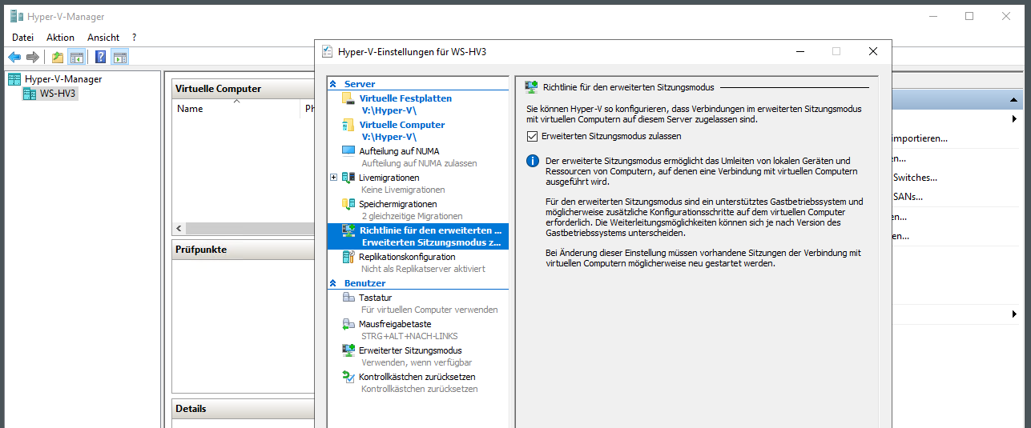Screen dimensions: 1031x428
Task: Click the blue information icon in the policy pane
Action: (x=532, y=161)
